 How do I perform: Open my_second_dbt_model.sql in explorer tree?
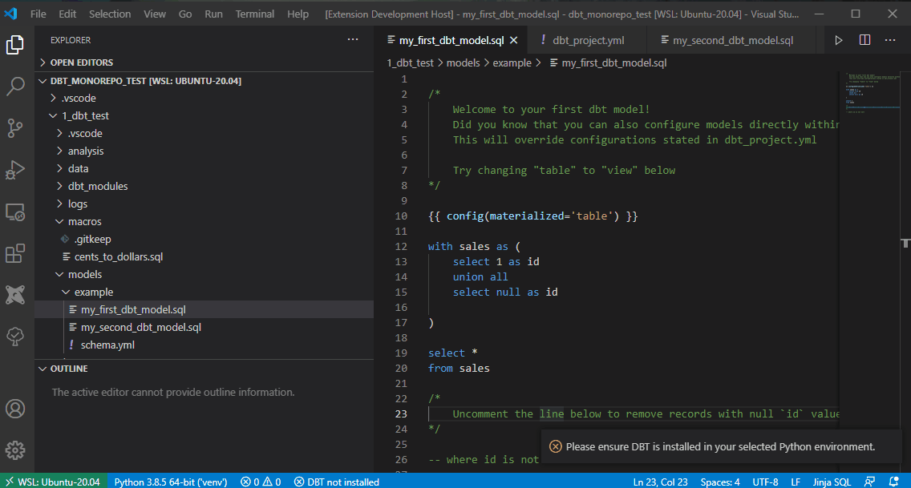click(x=204, y=327)
